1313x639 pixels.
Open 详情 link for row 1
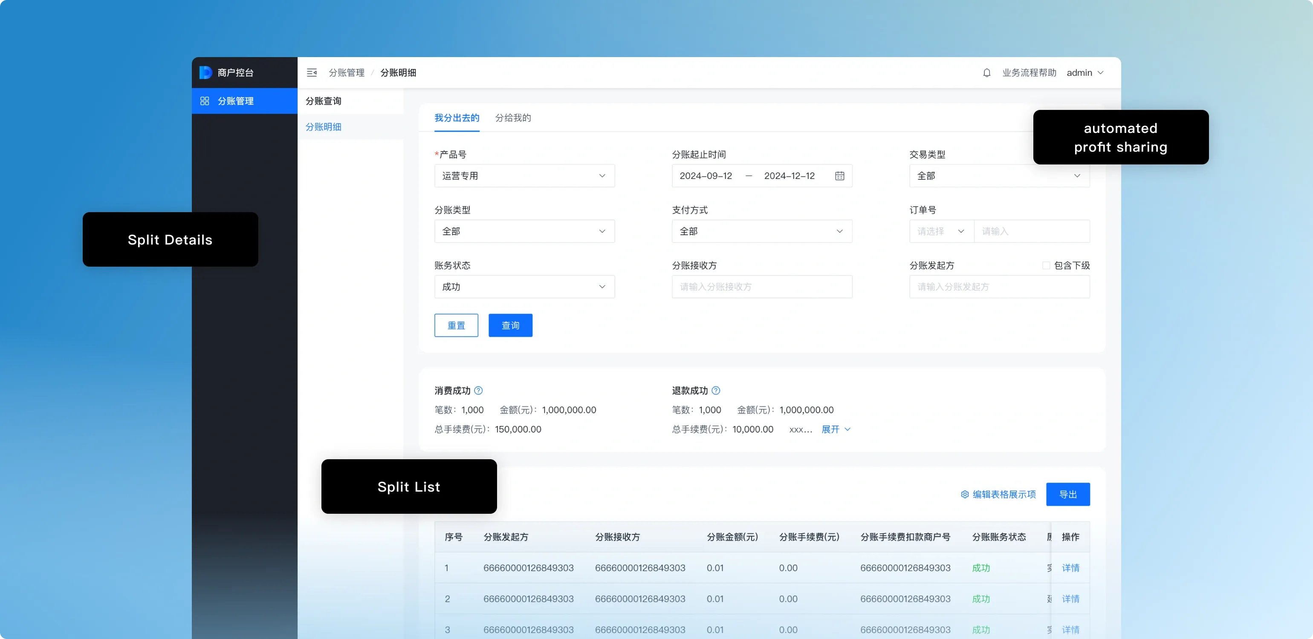(x=1070, y=568)
